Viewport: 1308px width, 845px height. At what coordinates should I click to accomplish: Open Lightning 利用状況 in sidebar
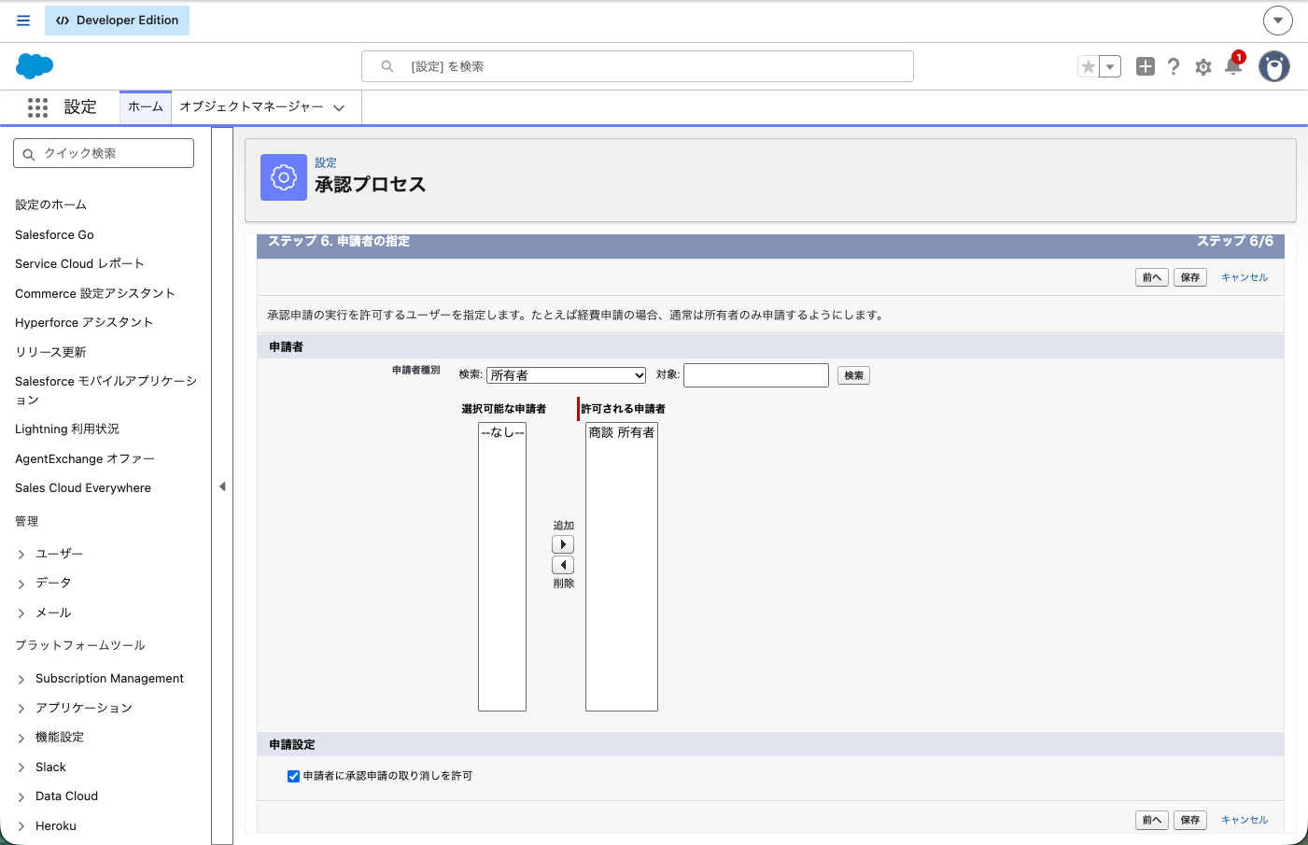[x=67, y=429]
